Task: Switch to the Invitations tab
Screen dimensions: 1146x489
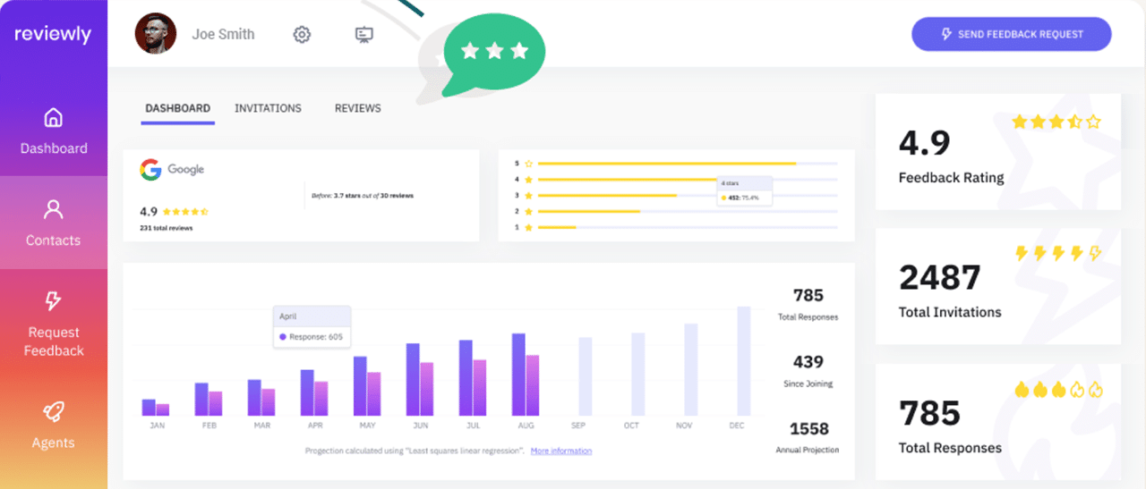Action: pyautogui.click(x=268, y=108)
